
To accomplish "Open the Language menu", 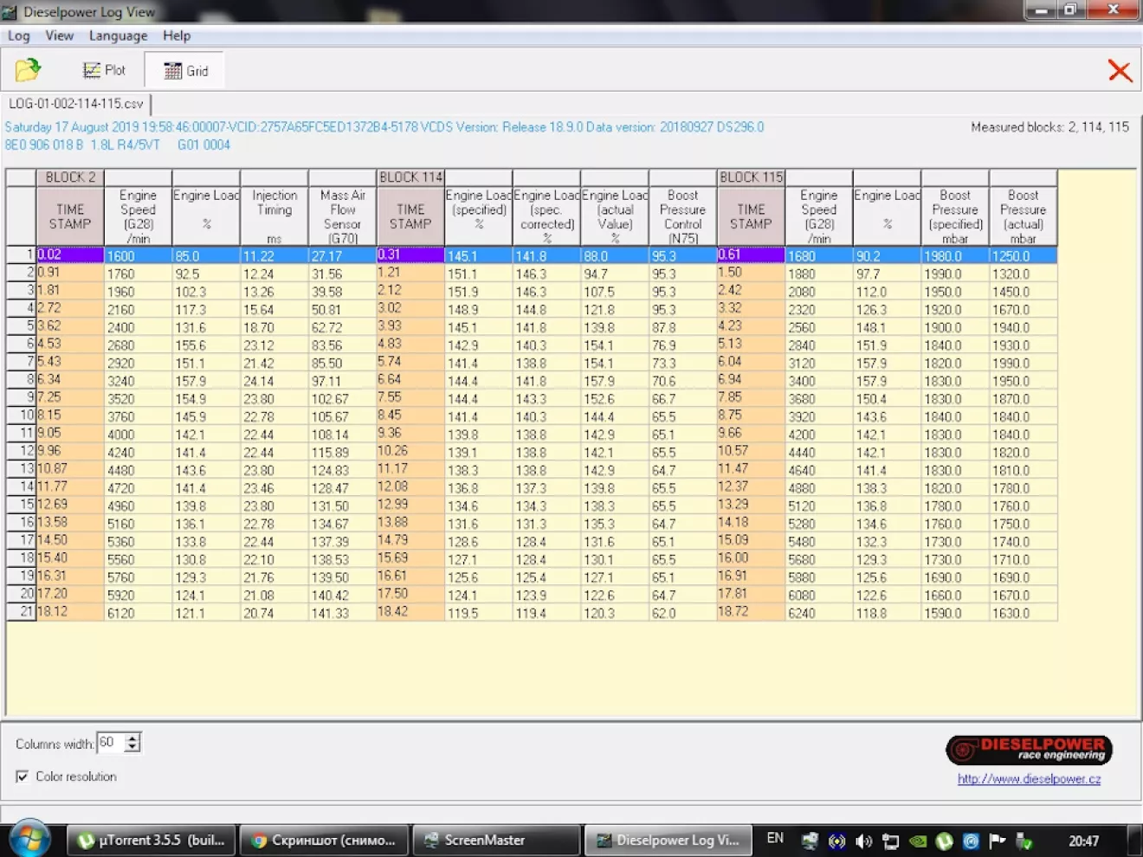I will click(118, 35).
